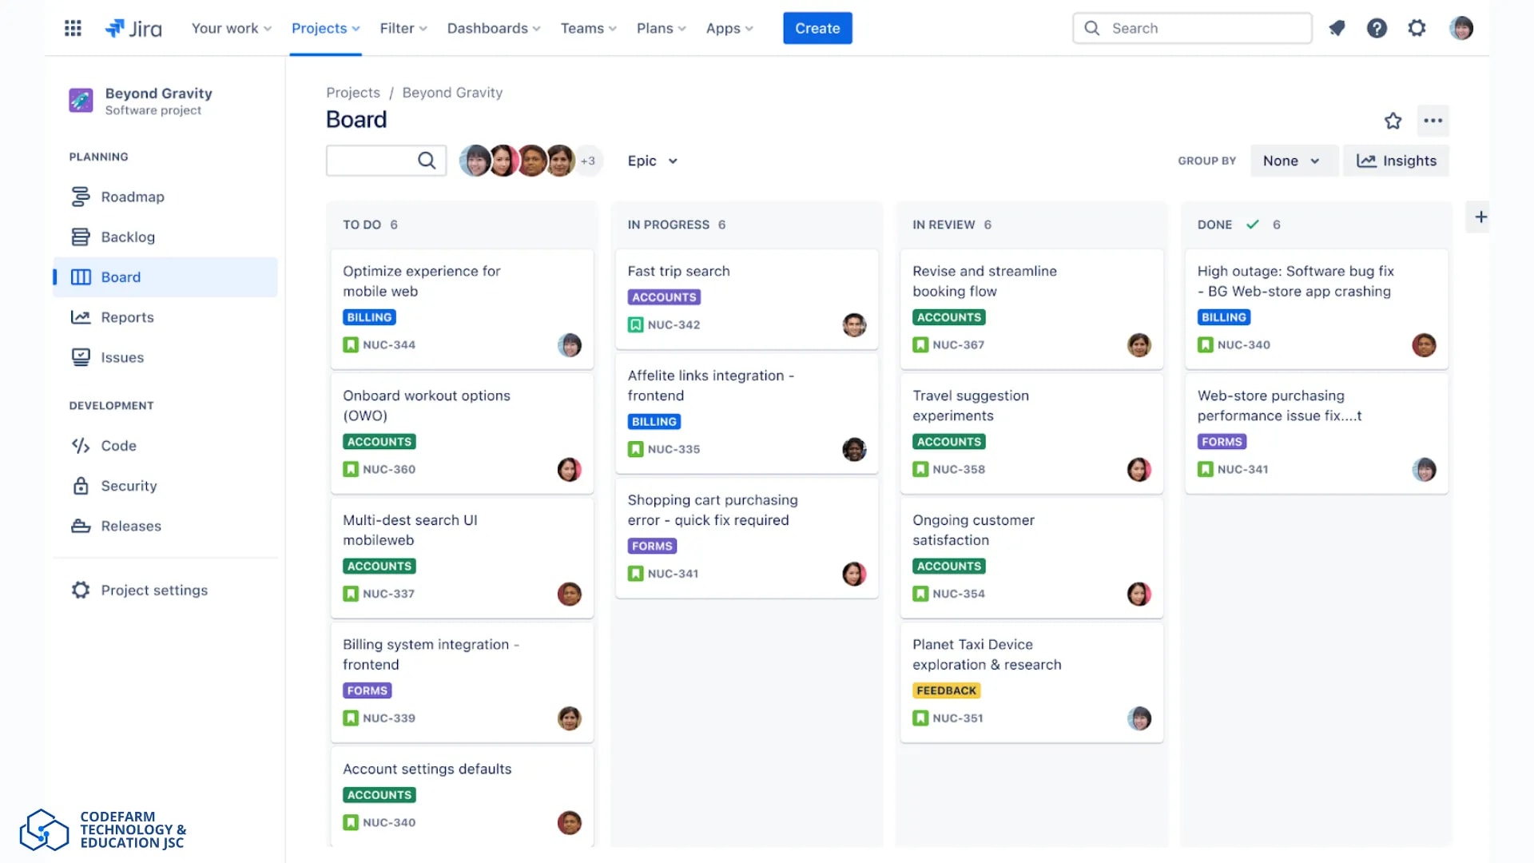This screenshot has height=863, width=1534.
Task: Click the Reports icon in the sidebar
Action: (x=81, y=317)
